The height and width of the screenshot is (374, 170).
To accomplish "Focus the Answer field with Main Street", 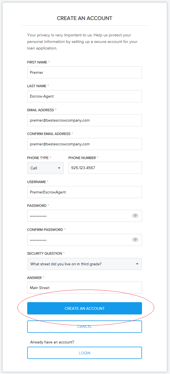I will (x=85, y=288).
